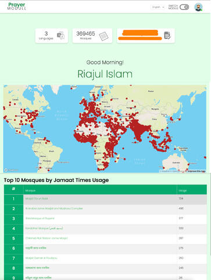Open the rank 6 mosque link
The image size is (211, 280).
pos(35,248)
